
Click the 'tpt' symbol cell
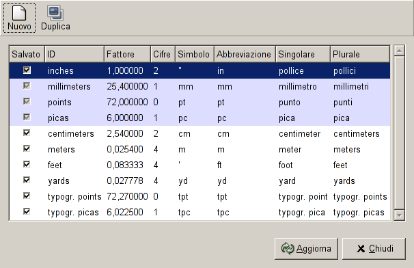(183, 197)
